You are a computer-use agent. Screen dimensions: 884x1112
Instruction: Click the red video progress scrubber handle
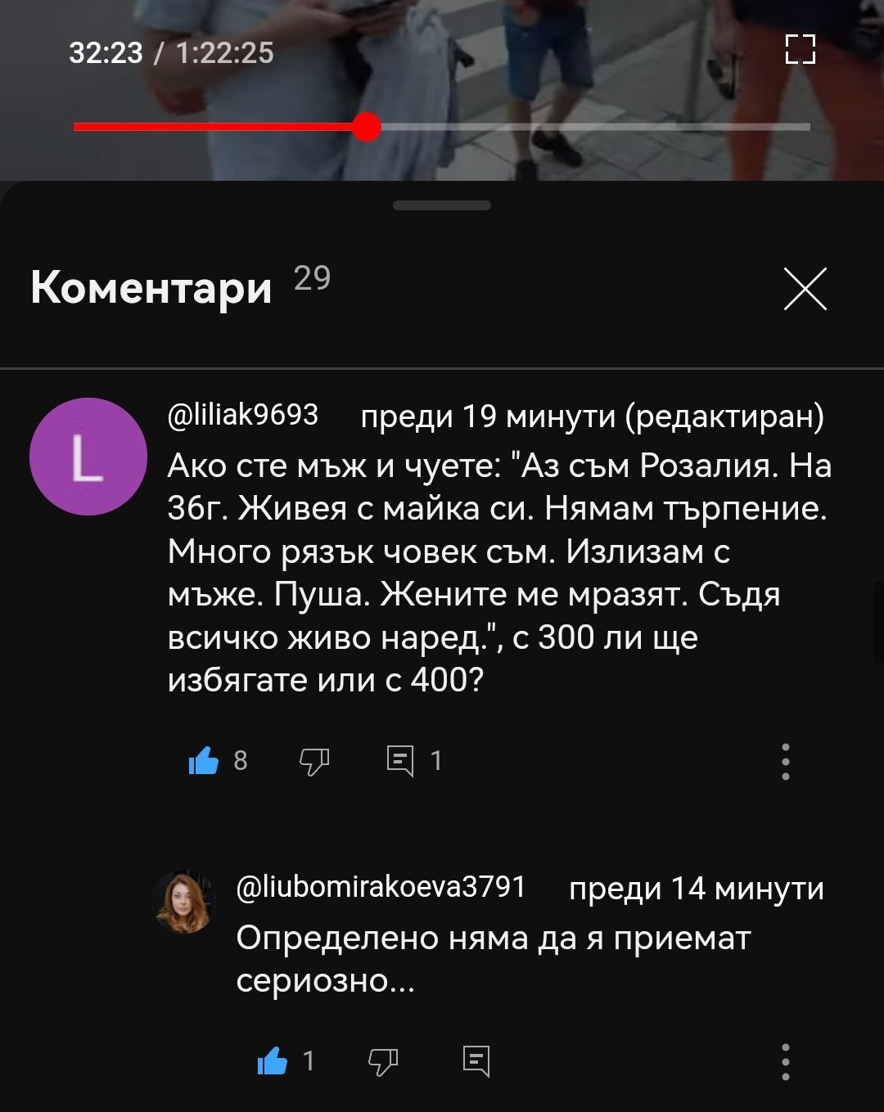367,127
